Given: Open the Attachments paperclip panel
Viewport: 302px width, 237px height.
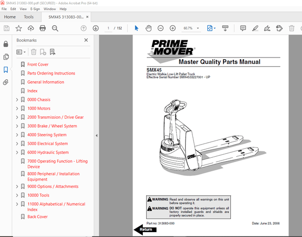Looking at the screenshot, I should (6, 82).
